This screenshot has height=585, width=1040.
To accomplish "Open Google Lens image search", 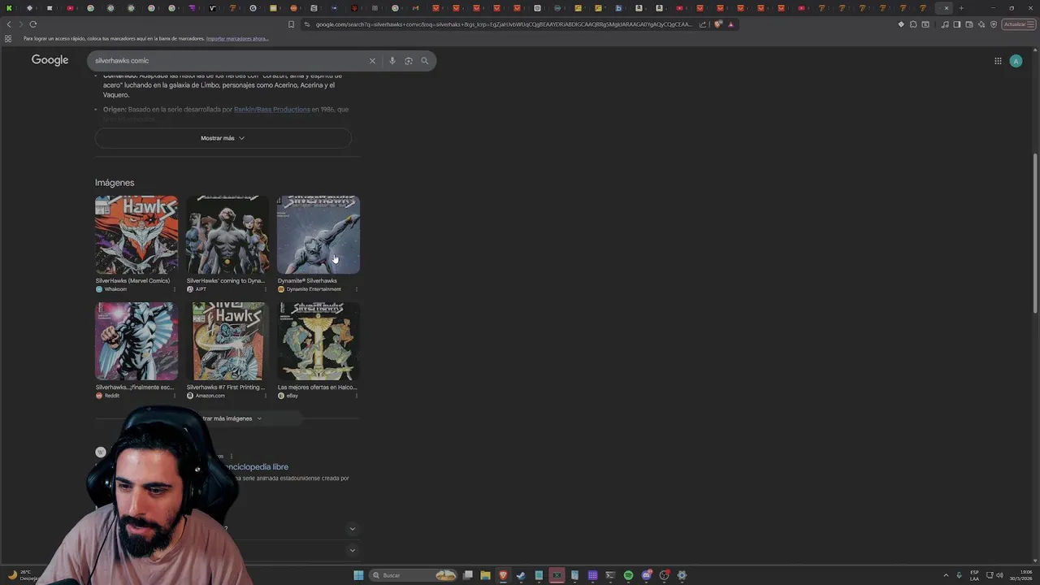I will [409, 61].
